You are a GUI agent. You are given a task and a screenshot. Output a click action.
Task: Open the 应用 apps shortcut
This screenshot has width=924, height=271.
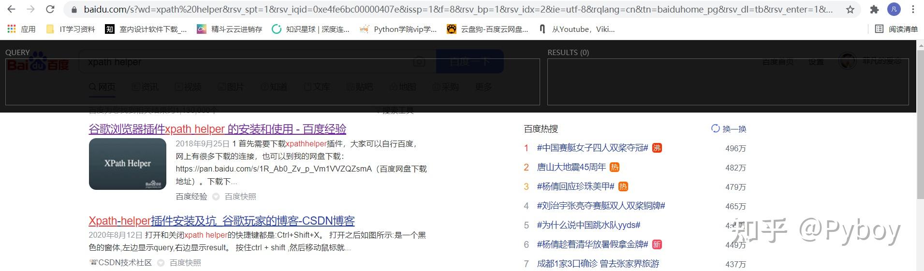22,29
